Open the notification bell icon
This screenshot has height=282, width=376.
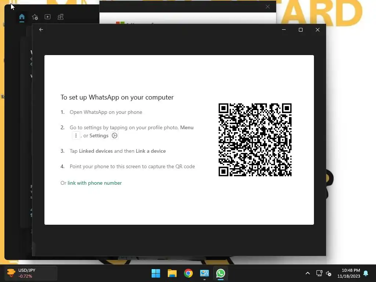click(366, 273)
